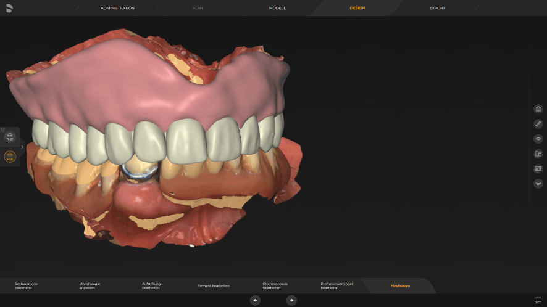Jump to Prothesenbasis bearbeiten step
The width and height of the screenshot is (547, 307).
275,285
